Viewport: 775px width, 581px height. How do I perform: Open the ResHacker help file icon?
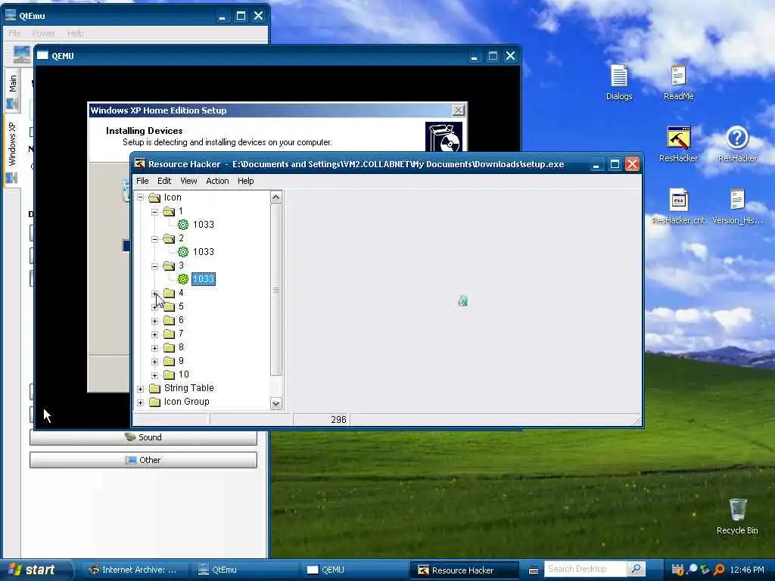(737, 144)
